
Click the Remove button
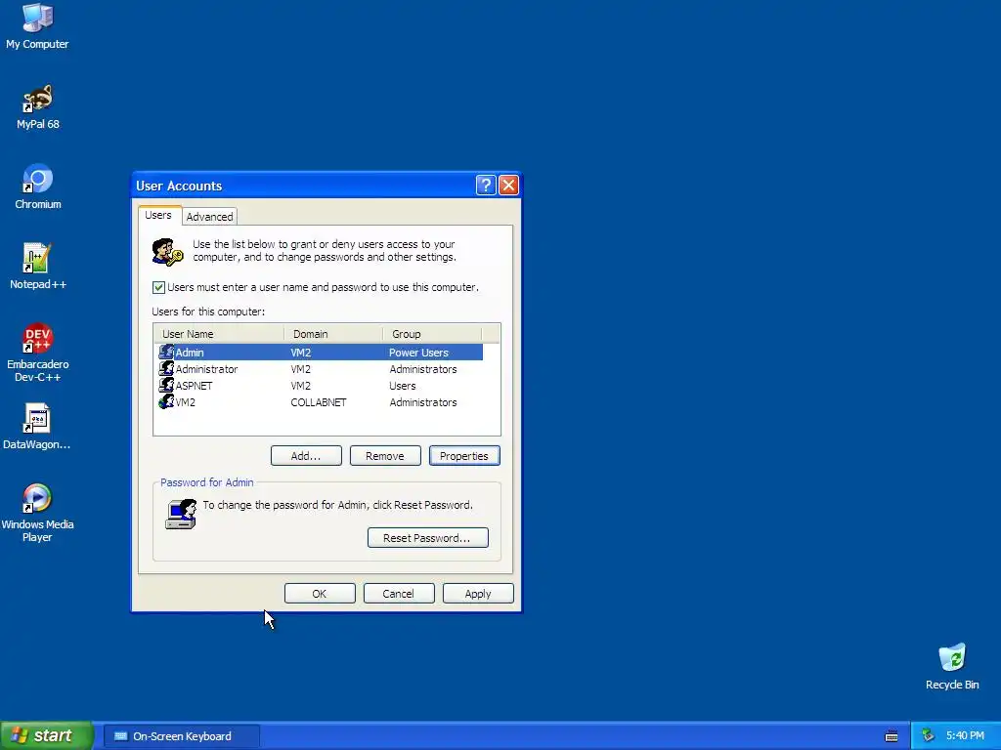click(x=385, y=455)
